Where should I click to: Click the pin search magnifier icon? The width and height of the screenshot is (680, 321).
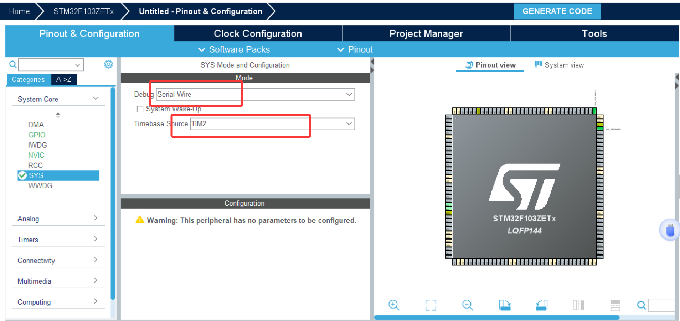click(x=641, y=305)
